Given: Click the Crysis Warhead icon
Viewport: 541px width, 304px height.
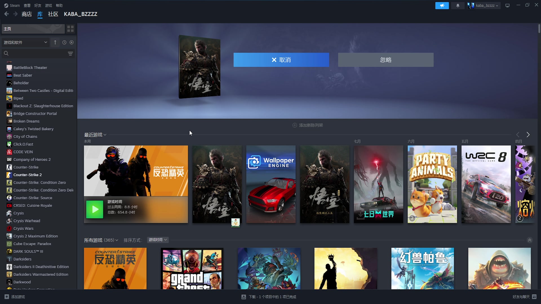Looking at the screenshot, I should tap(9, 221).
